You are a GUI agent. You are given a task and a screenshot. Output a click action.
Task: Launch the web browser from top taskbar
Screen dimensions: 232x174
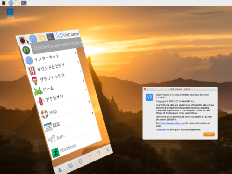(x=11, y=3)
